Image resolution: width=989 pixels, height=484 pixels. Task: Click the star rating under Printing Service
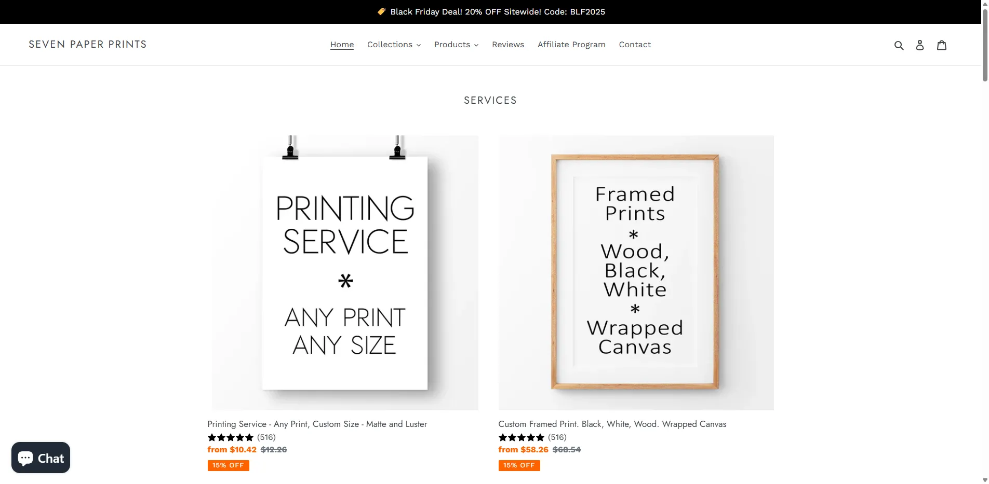[231, 437]
